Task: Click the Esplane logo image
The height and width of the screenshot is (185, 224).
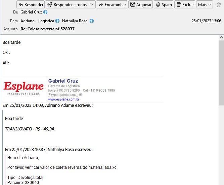Action: (24, 88)
